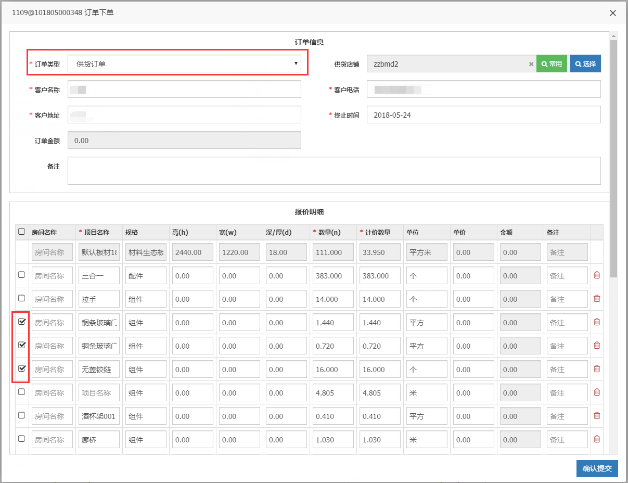
Task: Click the 计价数量 field in the 拉手 row
Action: pos(380,299)
